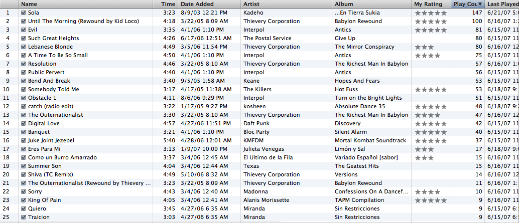Click artist KMFDM
Viewport: 519px width, 223px height.
[x=253, y=140]
